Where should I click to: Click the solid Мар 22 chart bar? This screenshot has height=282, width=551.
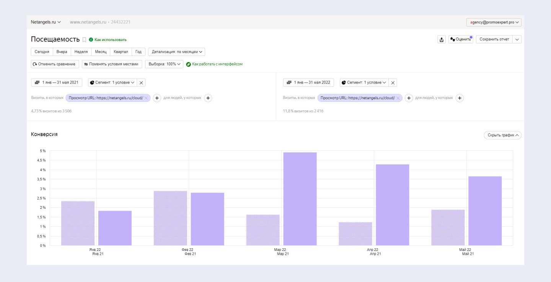(x=300, y=198)
